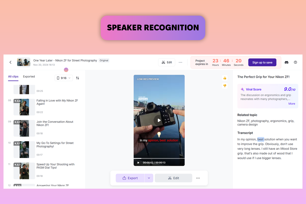Open the 9:16 aspect ratio dropdown
306x204 pixels.
[x=64, y=78]
